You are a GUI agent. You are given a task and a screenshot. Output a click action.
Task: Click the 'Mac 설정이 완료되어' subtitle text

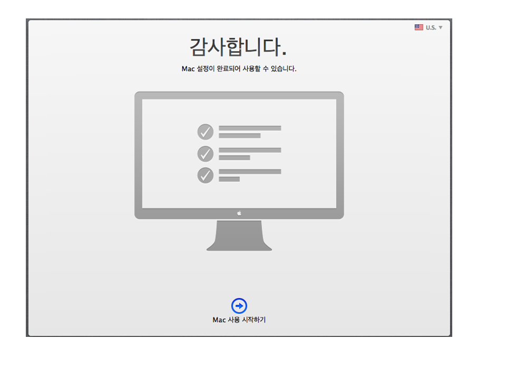tap(239, 69)
